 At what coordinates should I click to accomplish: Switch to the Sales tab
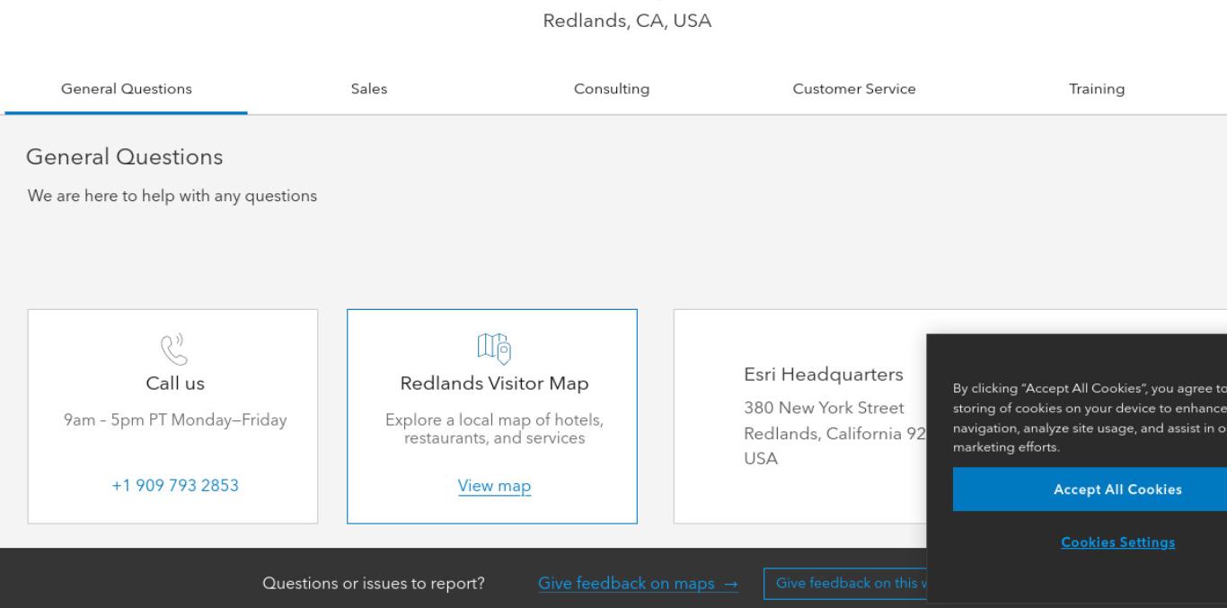pos(369,89)
